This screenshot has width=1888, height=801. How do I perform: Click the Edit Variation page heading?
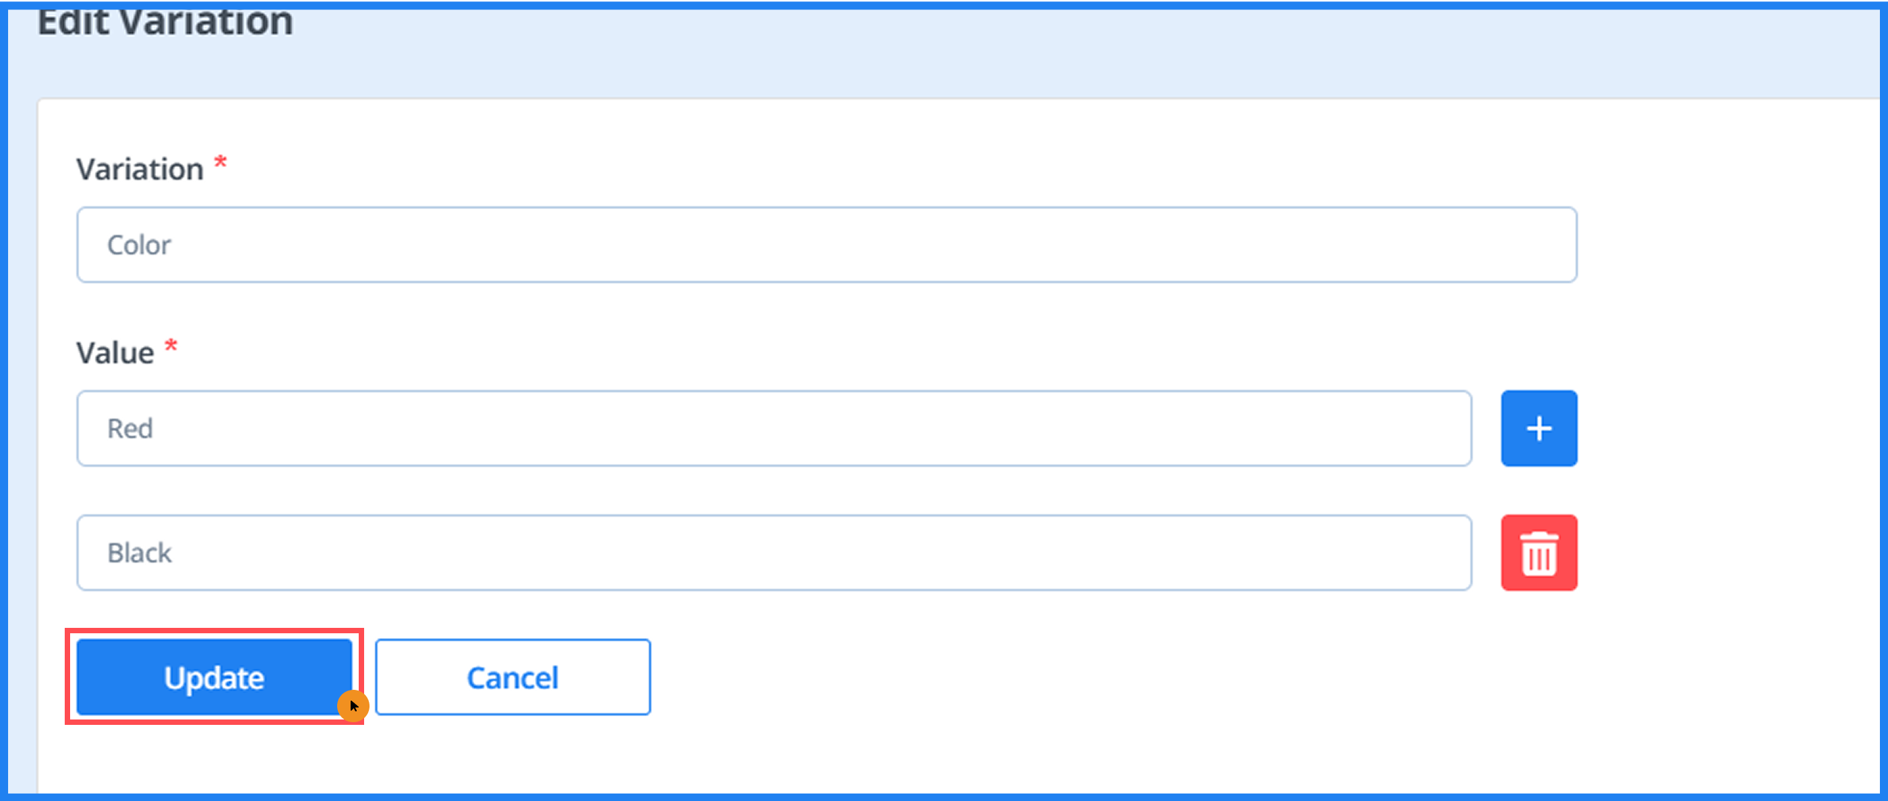165,22
